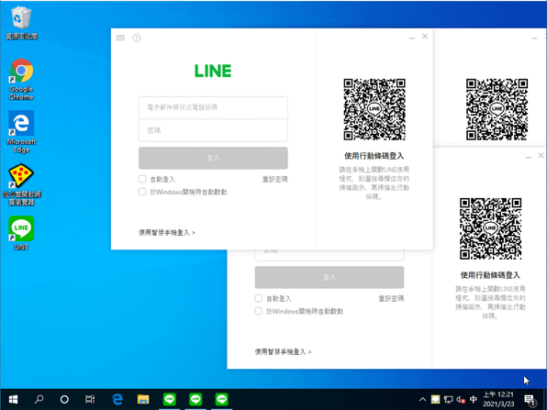Switch to second LINE taskbar icon
The width and height of the screenshot is (547, 410).
pyautogui.click(x=195, y=399)
